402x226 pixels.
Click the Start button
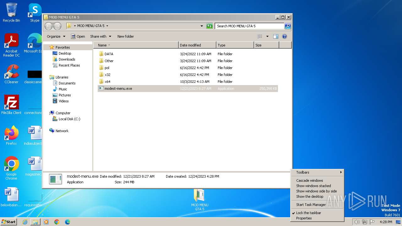click(x=8, y=222)
